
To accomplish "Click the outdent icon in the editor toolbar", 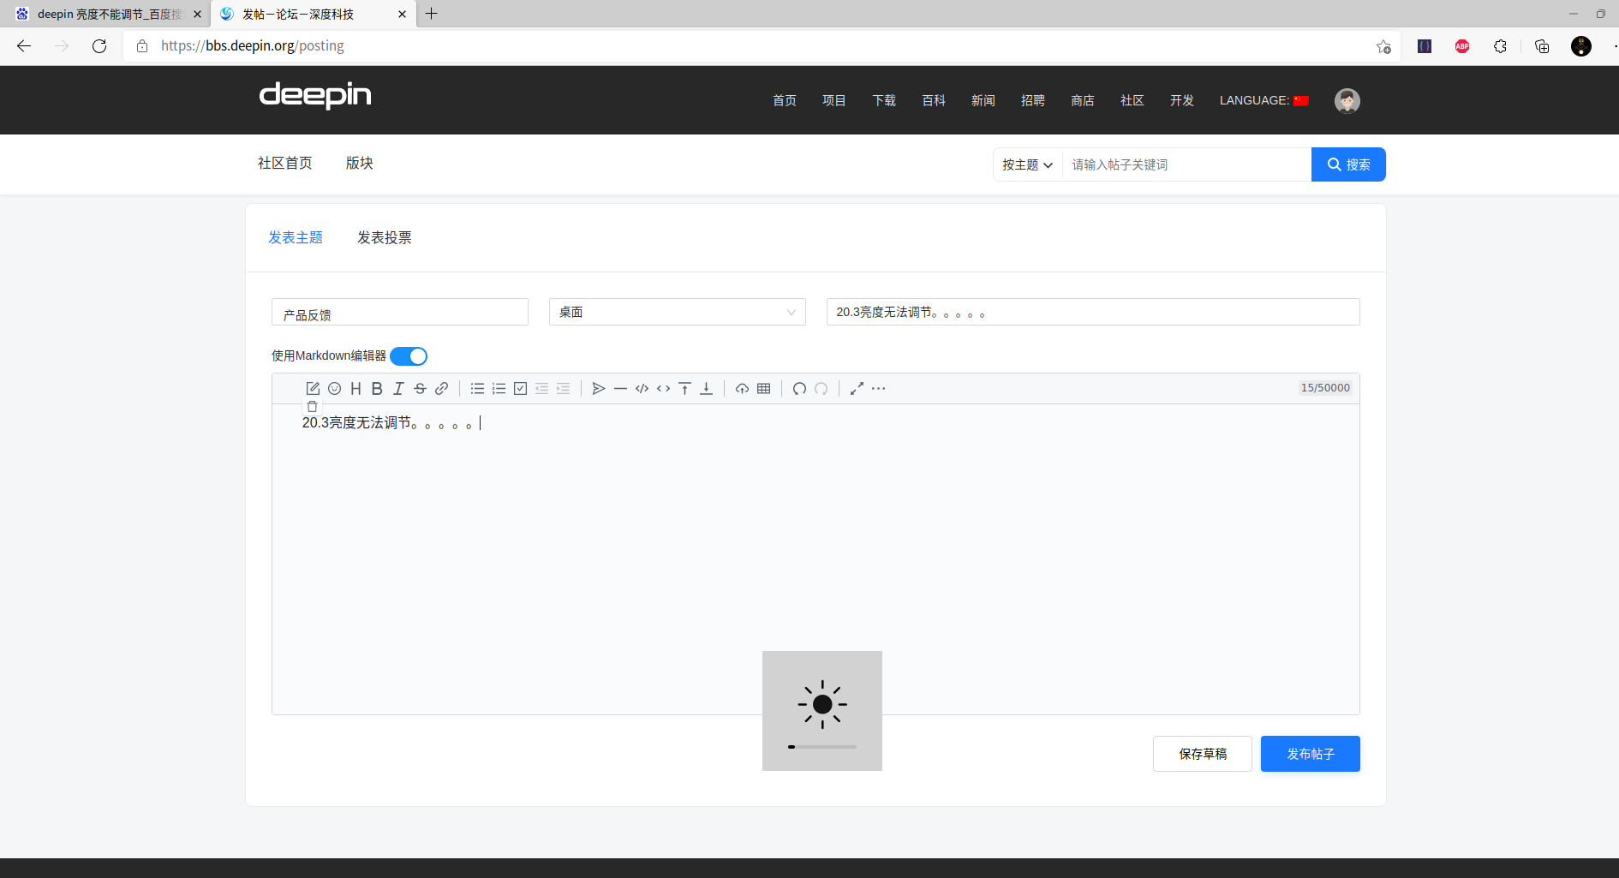I will 541,389.
